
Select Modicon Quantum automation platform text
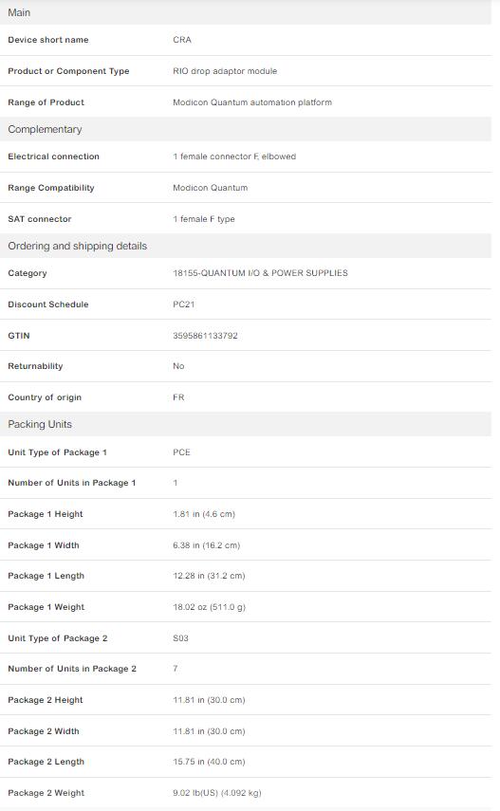[x=252, y=102]
